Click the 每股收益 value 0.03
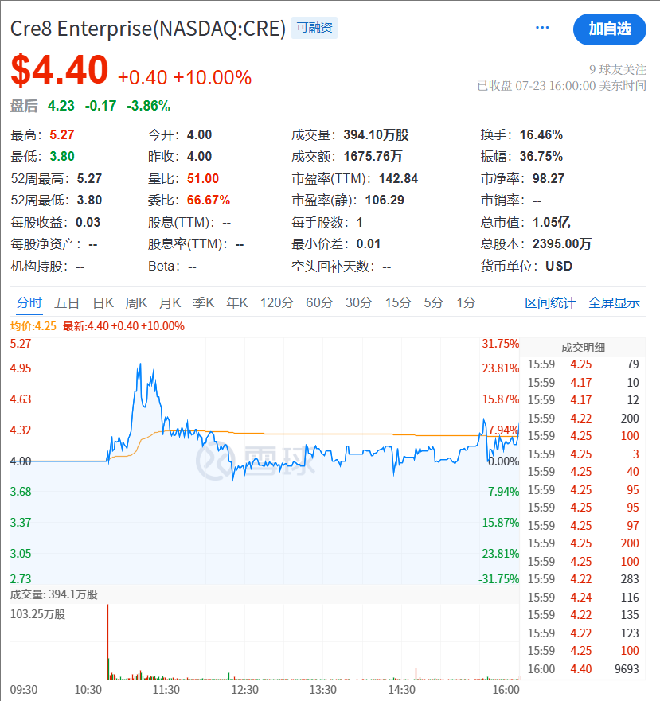Screen dimensions: 660x701 (x=88, y=222)
